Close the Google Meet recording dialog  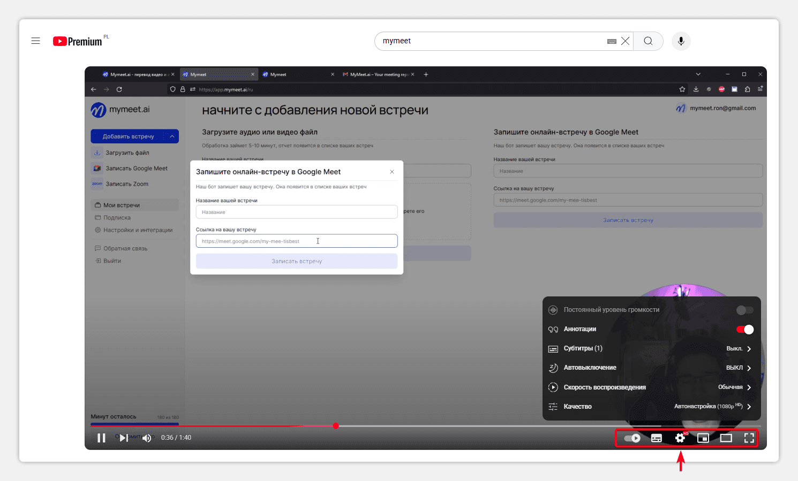[x=392, y=172]
